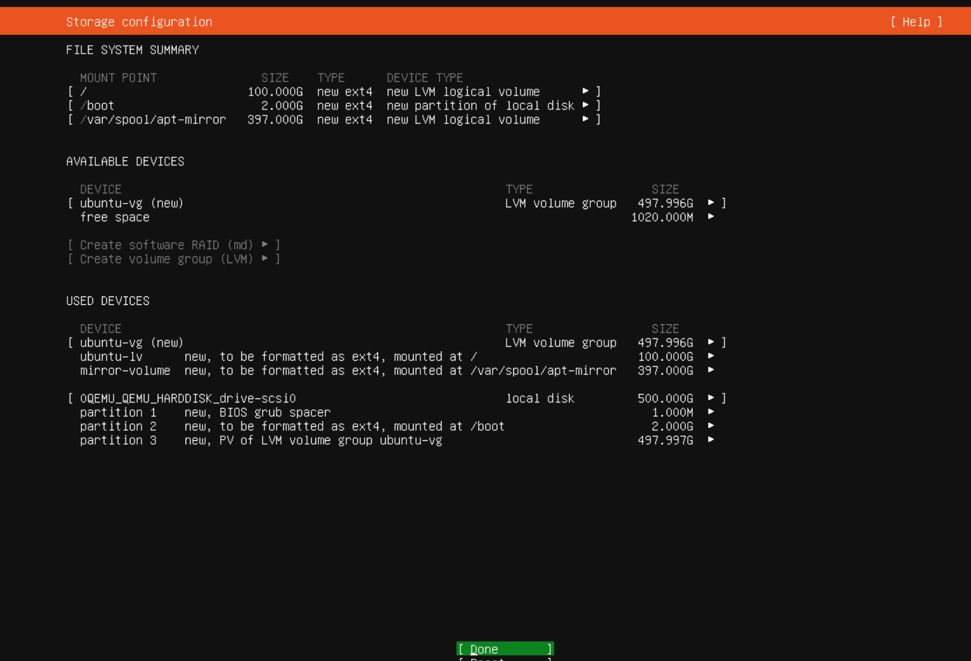
Task: Select Create software RAID (md) option
Action: [x=173, y=245]
